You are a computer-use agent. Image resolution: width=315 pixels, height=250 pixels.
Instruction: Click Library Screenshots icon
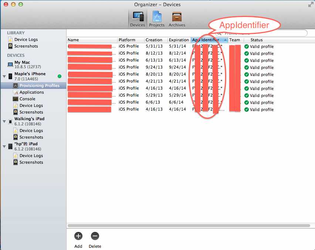pyautogui.click(x=10, y=46)
